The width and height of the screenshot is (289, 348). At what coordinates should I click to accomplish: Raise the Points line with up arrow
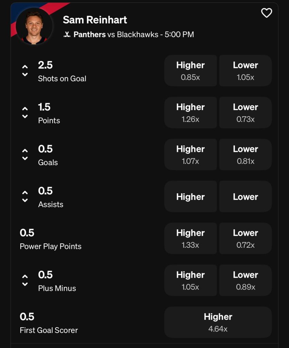click(25, 109)
